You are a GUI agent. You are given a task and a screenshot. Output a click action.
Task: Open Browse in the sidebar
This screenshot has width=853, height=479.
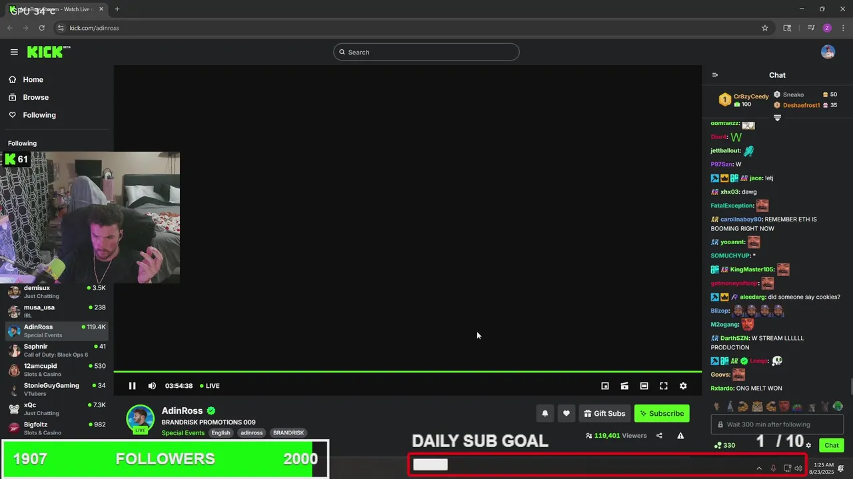click(x=35, y=97)
